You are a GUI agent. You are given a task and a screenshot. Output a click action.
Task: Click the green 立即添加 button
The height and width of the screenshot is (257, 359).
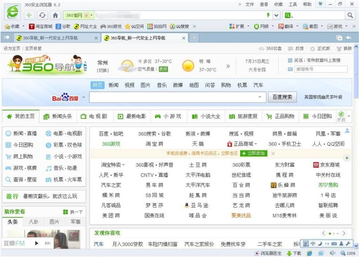254,153
